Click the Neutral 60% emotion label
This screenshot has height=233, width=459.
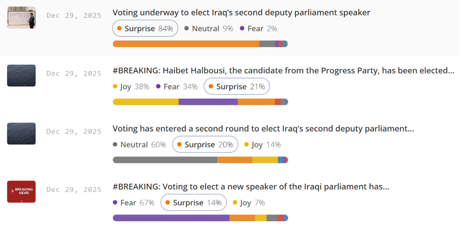pos(139,145)
